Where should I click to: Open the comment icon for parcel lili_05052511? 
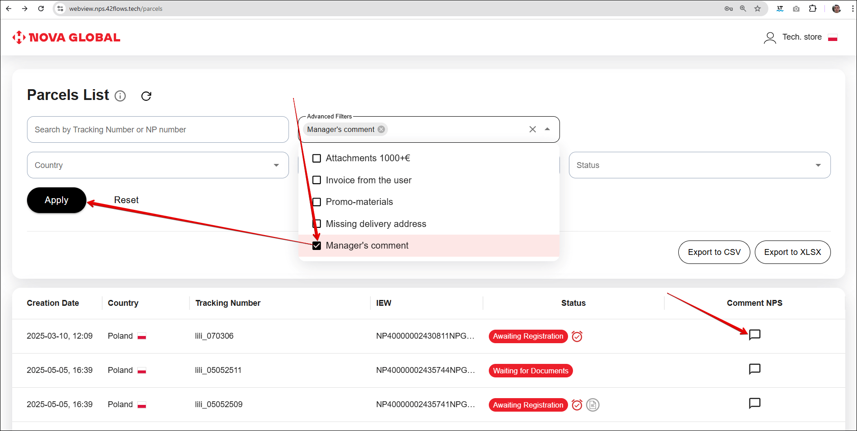754,369
